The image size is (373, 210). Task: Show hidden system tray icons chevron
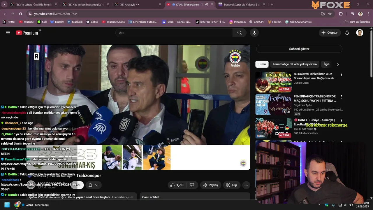(319, 205)
